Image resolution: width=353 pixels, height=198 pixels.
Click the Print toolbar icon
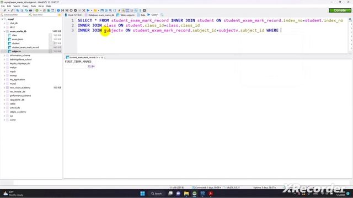[x=30, y=10]
